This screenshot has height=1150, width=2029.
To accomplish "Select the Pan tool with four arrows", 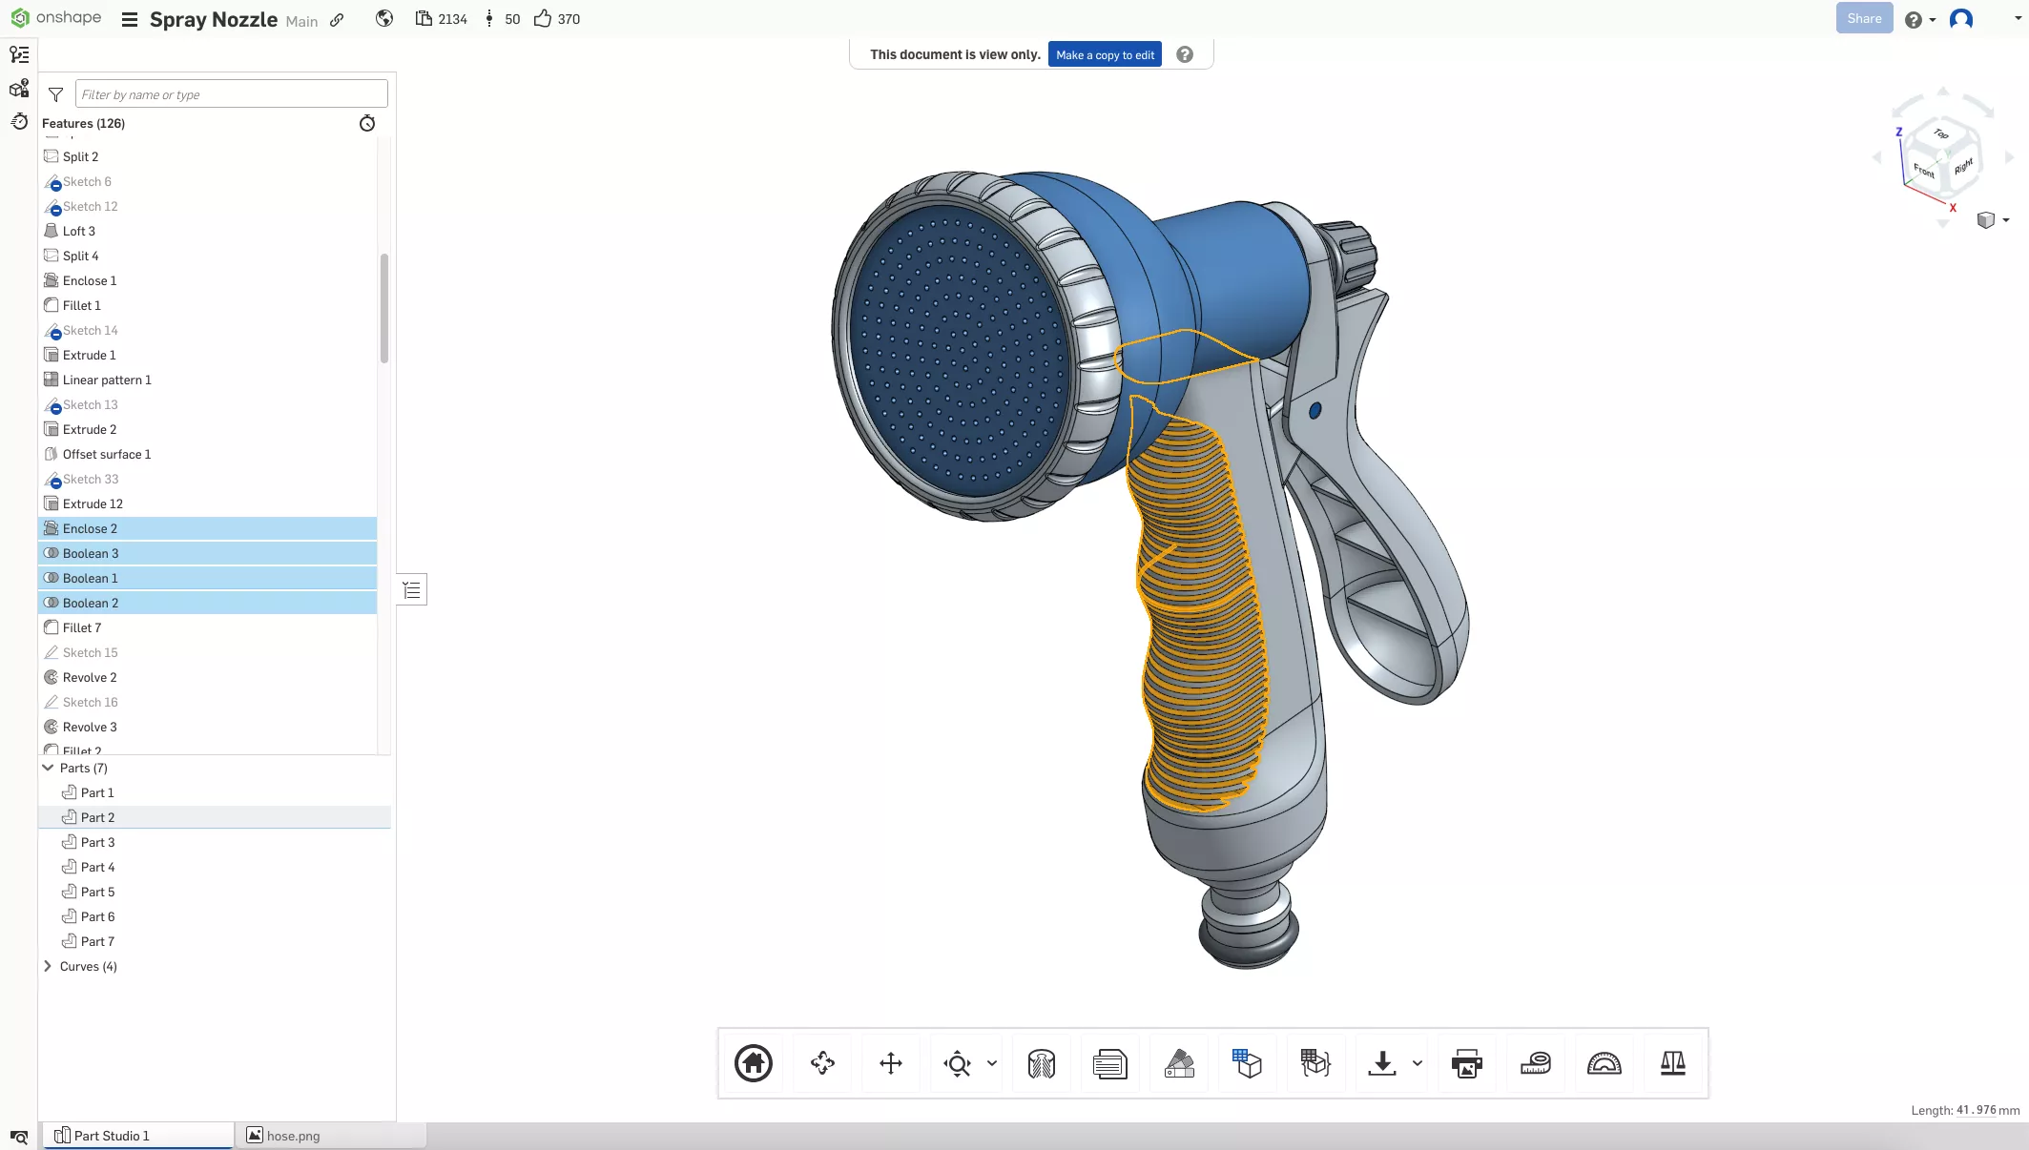I will tap(891, 1063).
